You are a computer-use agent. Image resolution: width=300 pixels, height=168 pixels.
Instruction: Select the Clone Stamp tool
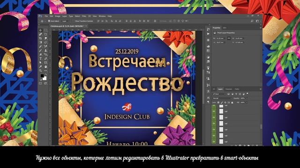click(45, 50)
